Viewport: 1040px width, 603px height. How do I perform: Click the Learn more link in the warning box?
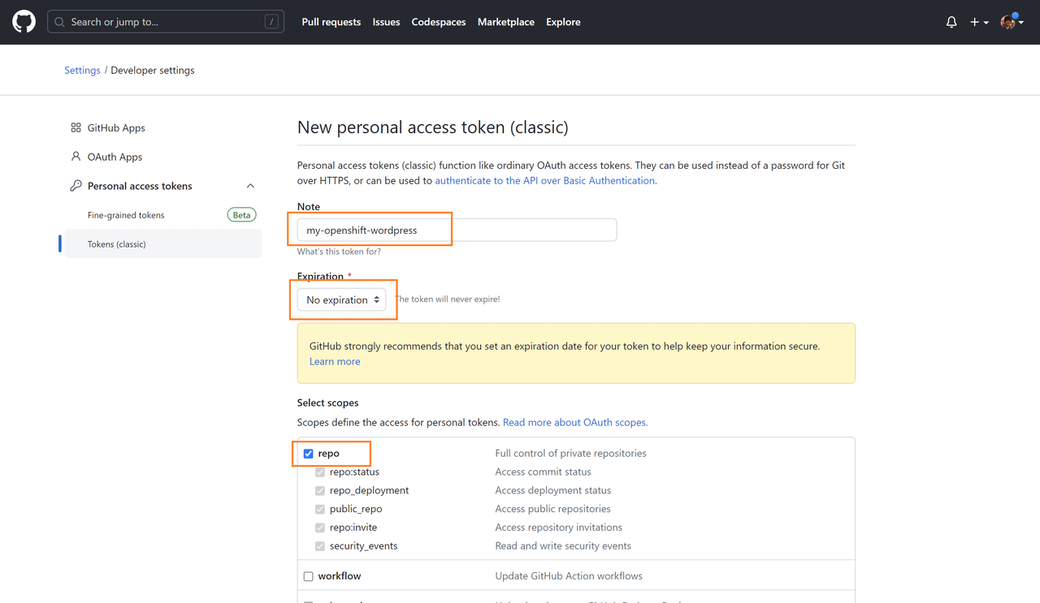[335, 362]
